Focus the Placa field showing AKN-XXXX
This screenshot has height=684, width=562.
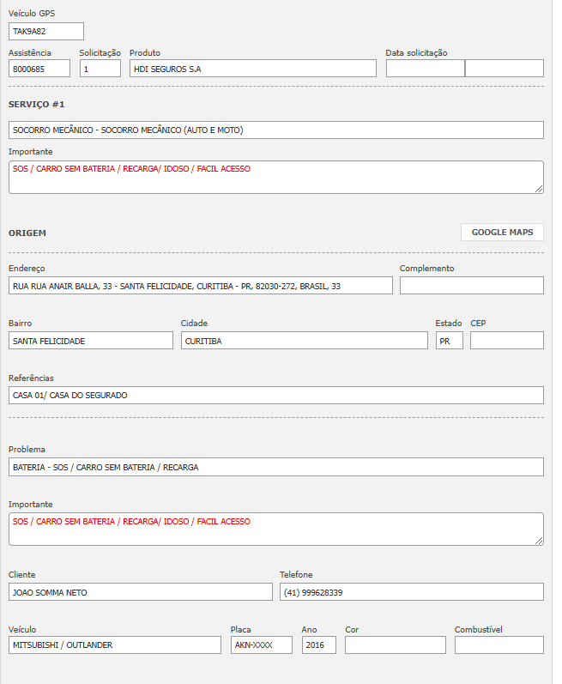point(261,645)
